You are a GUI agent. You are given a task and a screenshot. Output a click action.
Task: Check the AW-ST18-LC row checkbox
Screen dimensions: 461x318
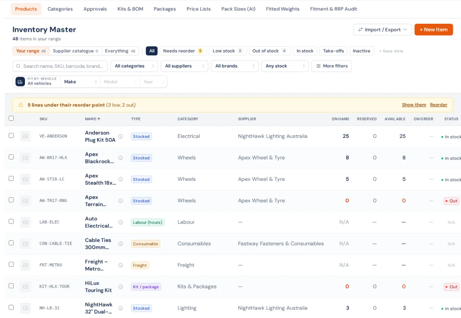pyautogui.click(x=11, y=179)
